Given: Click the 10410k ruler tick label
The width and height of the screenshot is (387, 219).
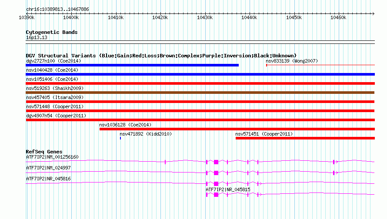Looking at the screenshot, I should click(116, 17).
